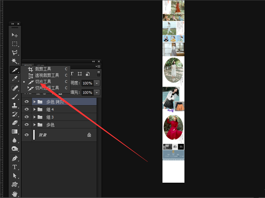Choose 切片选择工具 from the flyout
The image size is (265, 198).
(x=45, y=88)
